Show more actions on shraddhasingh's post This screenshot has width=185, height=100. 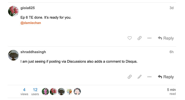click(149, 77)
